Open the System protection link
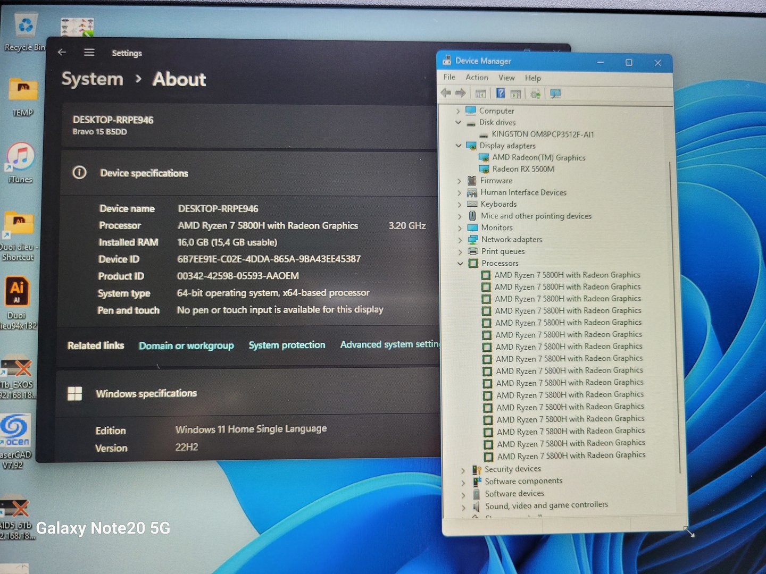Screen dimensions: 766x574 point(287,345)
